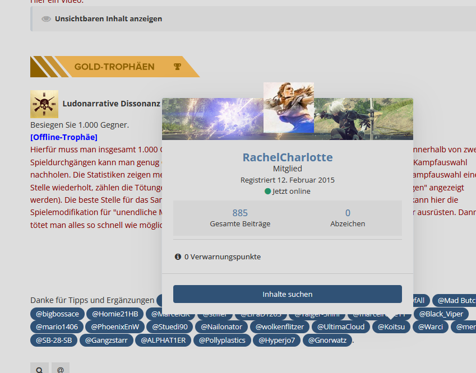
Task: Click the info icon beside Verwarnungspunkte
Action: click(178, 257)
